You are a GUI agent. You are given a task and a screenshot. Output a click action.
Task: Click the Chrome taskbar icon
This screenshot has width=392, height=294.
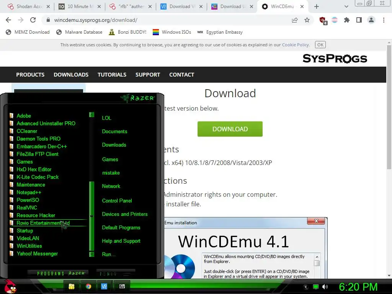coord(88,286)
